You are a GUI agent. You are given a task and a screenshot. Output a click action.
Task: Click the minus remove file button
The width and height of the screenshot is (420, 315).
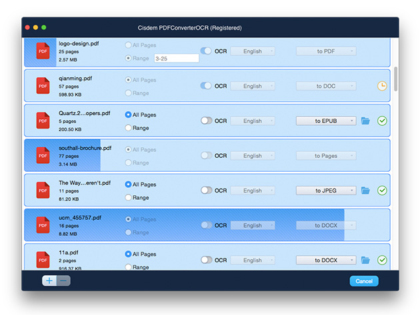point(63,281)
